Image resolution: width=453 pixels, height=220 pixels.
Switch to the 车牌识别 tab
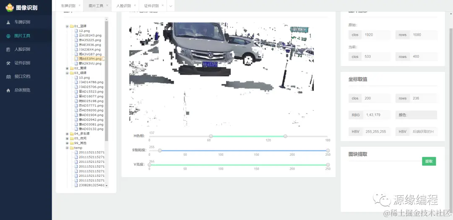coord(68,6)
